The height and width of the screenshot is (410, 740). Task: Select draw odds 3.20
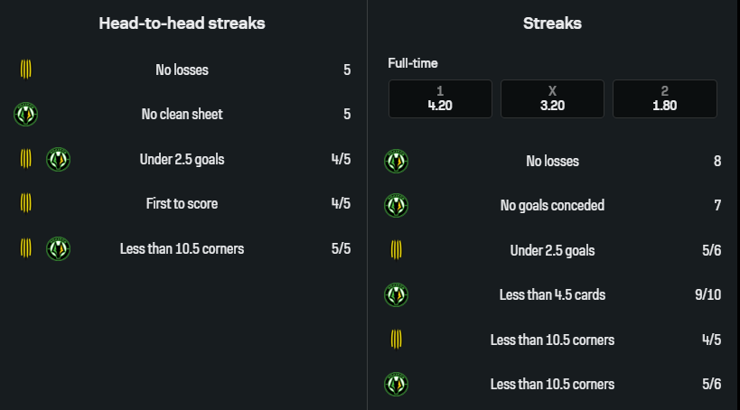[552, 98]
